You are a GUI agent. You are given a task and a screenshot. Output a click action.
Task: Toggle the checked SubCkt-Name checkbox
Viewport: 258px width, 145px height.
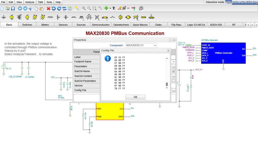(x=174, y=71)
